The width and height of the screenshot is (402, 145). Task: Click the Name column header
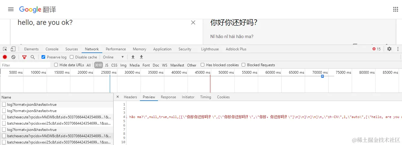click(x=57, y=97)
